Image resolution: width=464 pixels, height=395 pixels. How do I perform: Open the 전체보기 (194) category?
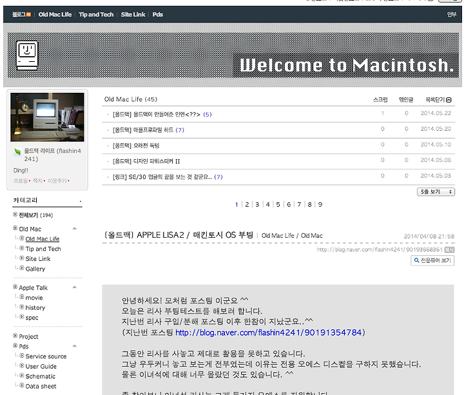click(36, 215)
